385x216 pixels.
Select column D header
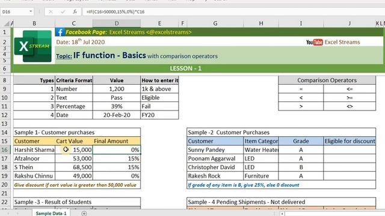117,23
